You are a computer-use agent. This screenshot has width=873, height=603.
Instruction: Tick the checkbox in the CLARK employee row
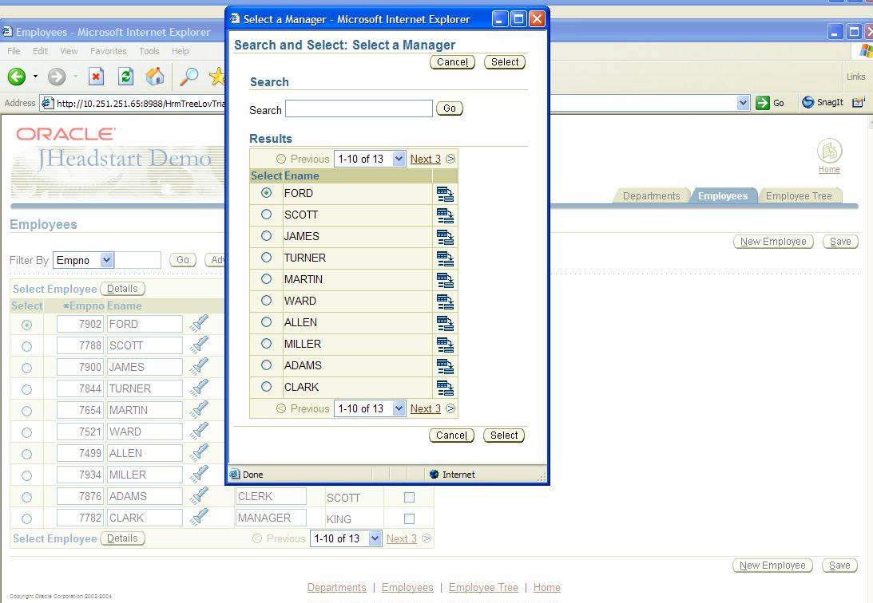409,518
